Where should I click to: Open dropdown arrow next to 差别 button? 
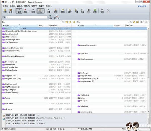click(x=29, y=11)
